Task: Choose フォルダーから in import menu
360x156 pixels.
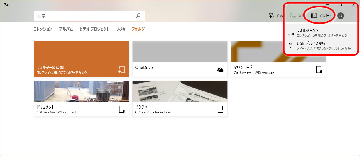Action: tap(321, 33)
